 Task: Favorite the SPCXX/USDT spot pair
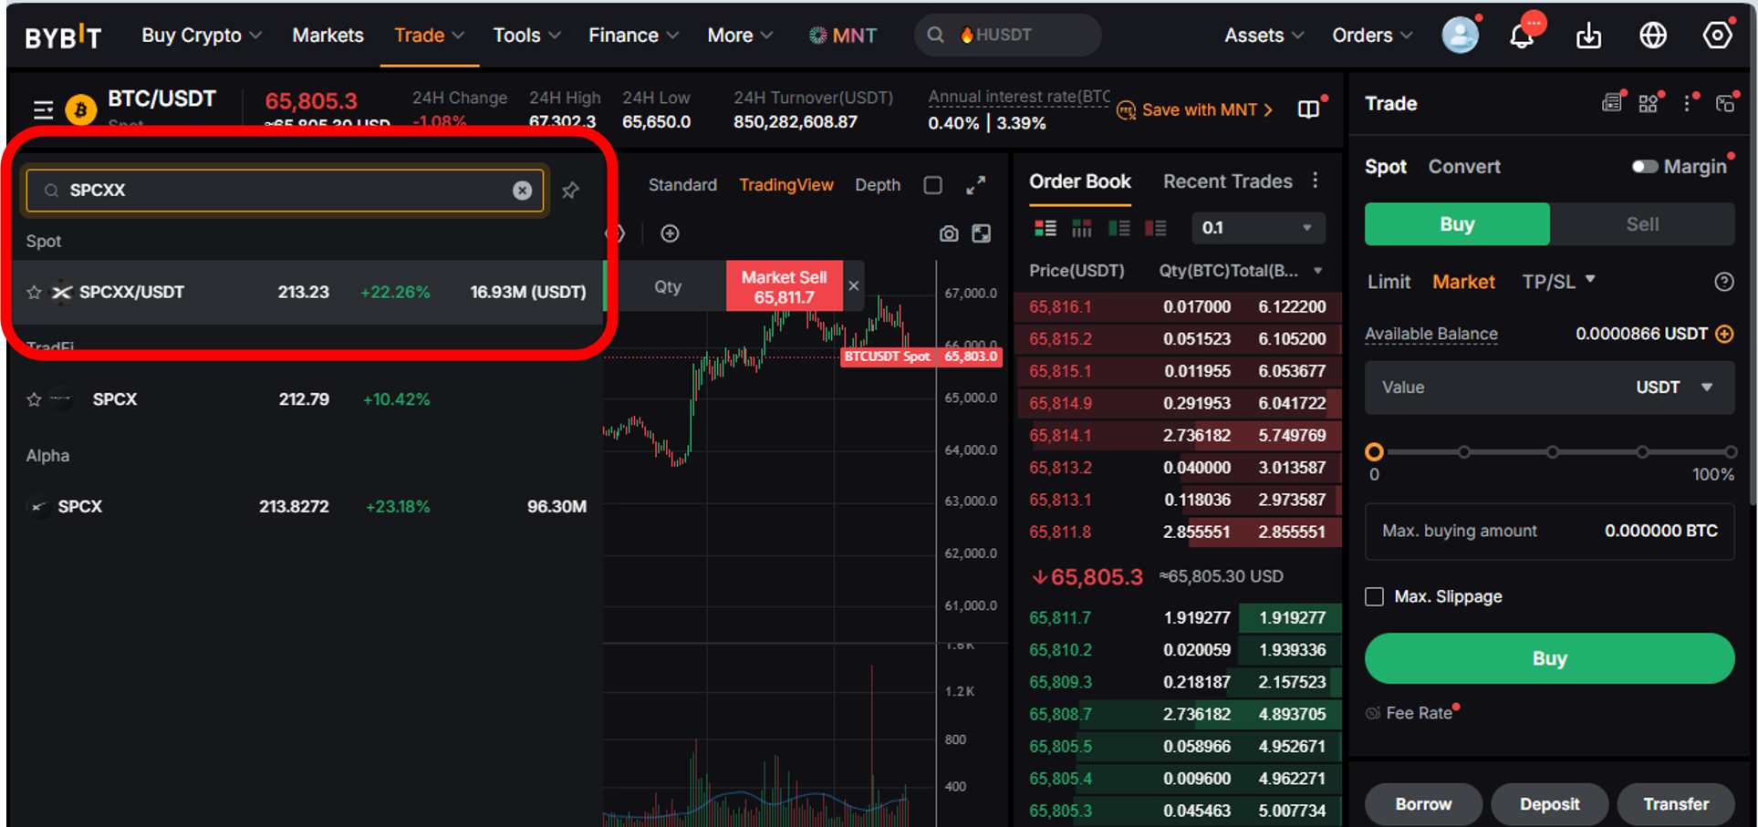pyautogui.click(x=34, y=292)
